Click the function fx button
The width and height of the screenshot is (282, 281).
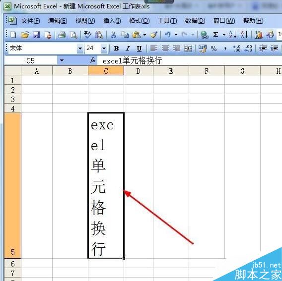coord(93,60)
